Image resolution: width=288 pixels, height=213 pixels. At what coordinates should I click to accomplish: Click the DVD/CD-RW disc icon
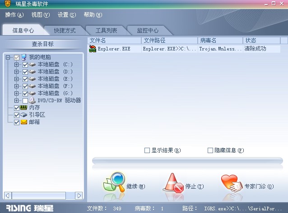[x=32, y=100]
